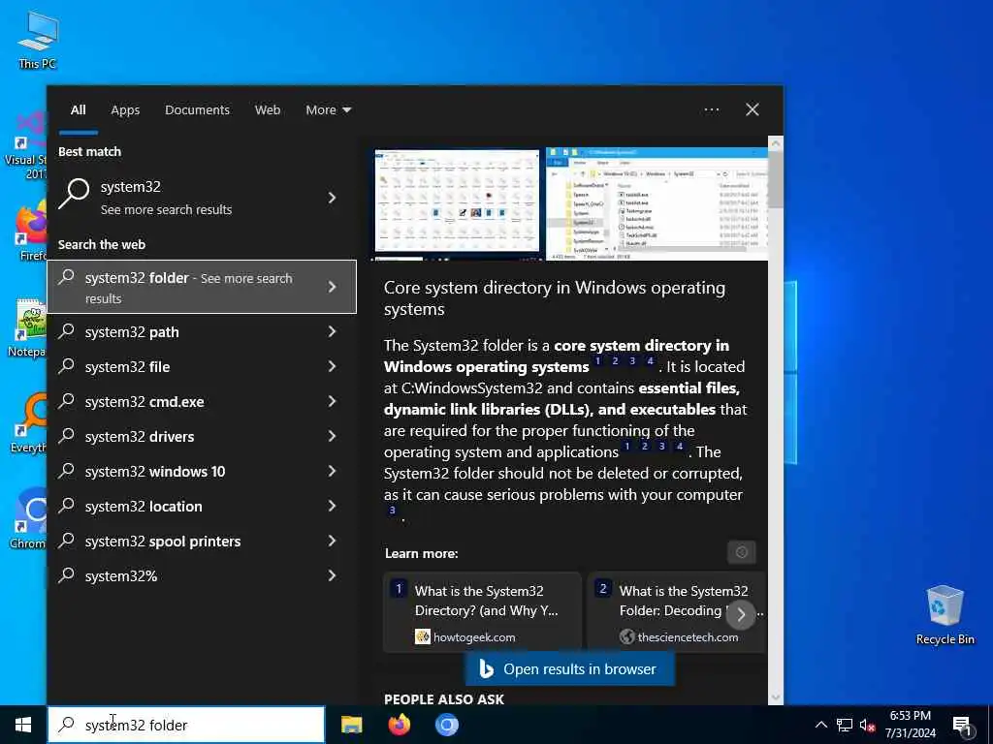Click citation 3 after 'your computer'
The image size is (993, 744).
click(392, 510)
